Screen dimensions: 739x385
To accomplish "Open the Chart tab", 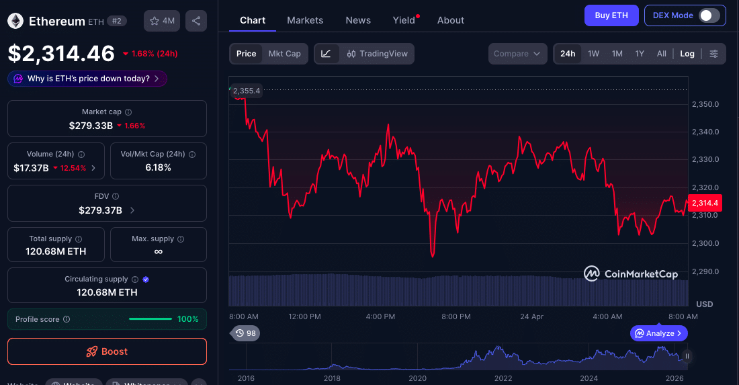I will point(253,20).
